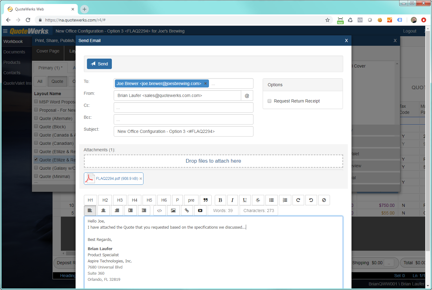Select the All layout filter
Image resolution: width=432 pixels, height=290 pixels.
click(40, 81)
